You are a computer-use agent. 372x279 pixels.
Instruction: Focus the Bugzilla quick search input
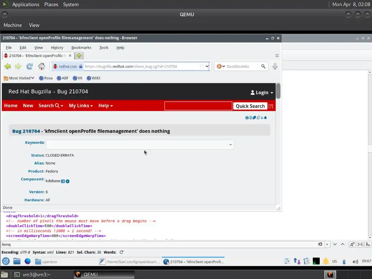198,106
